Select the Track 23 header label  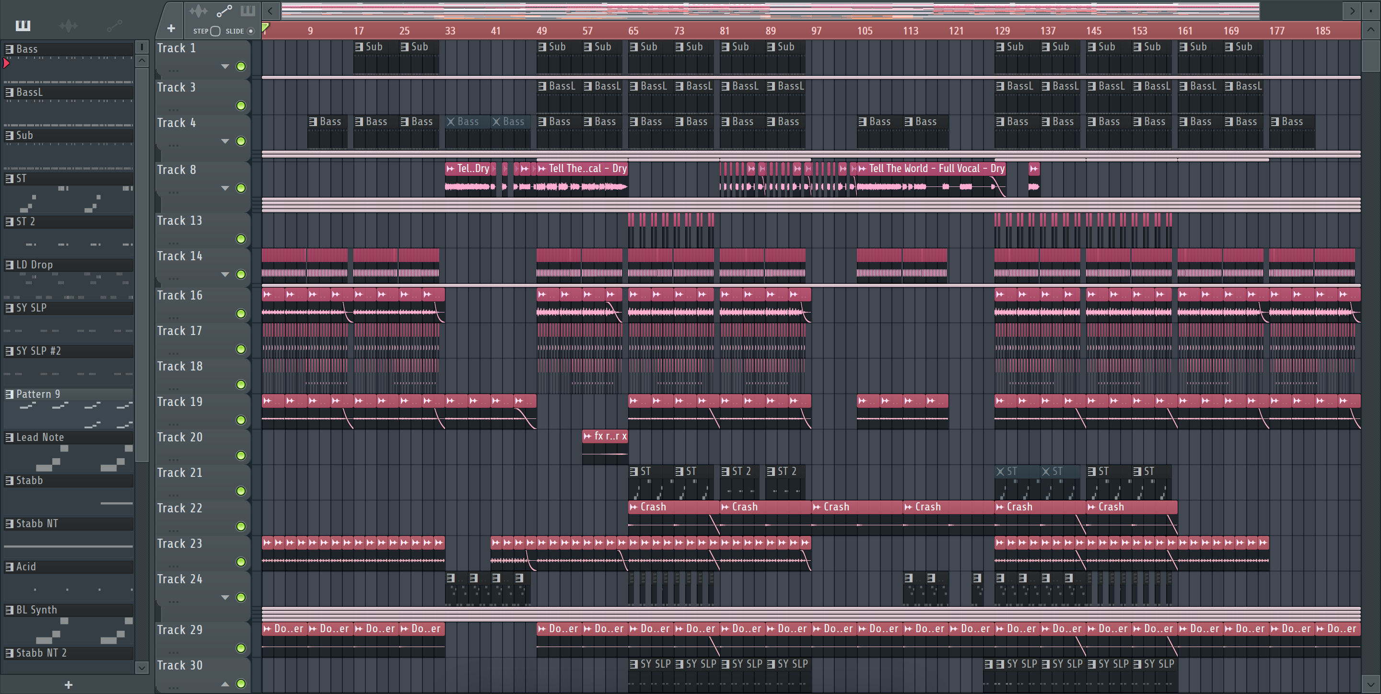pyautogui.click(x=180, y=544)
